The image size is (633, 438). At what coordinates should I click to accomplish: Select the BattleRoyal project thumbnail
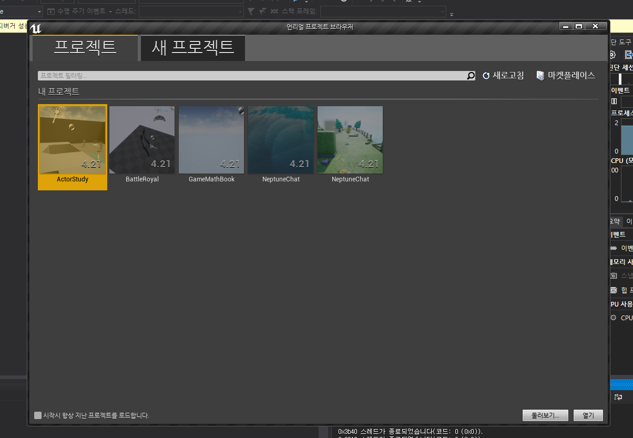pyautogui.click(x=142, y=140)
